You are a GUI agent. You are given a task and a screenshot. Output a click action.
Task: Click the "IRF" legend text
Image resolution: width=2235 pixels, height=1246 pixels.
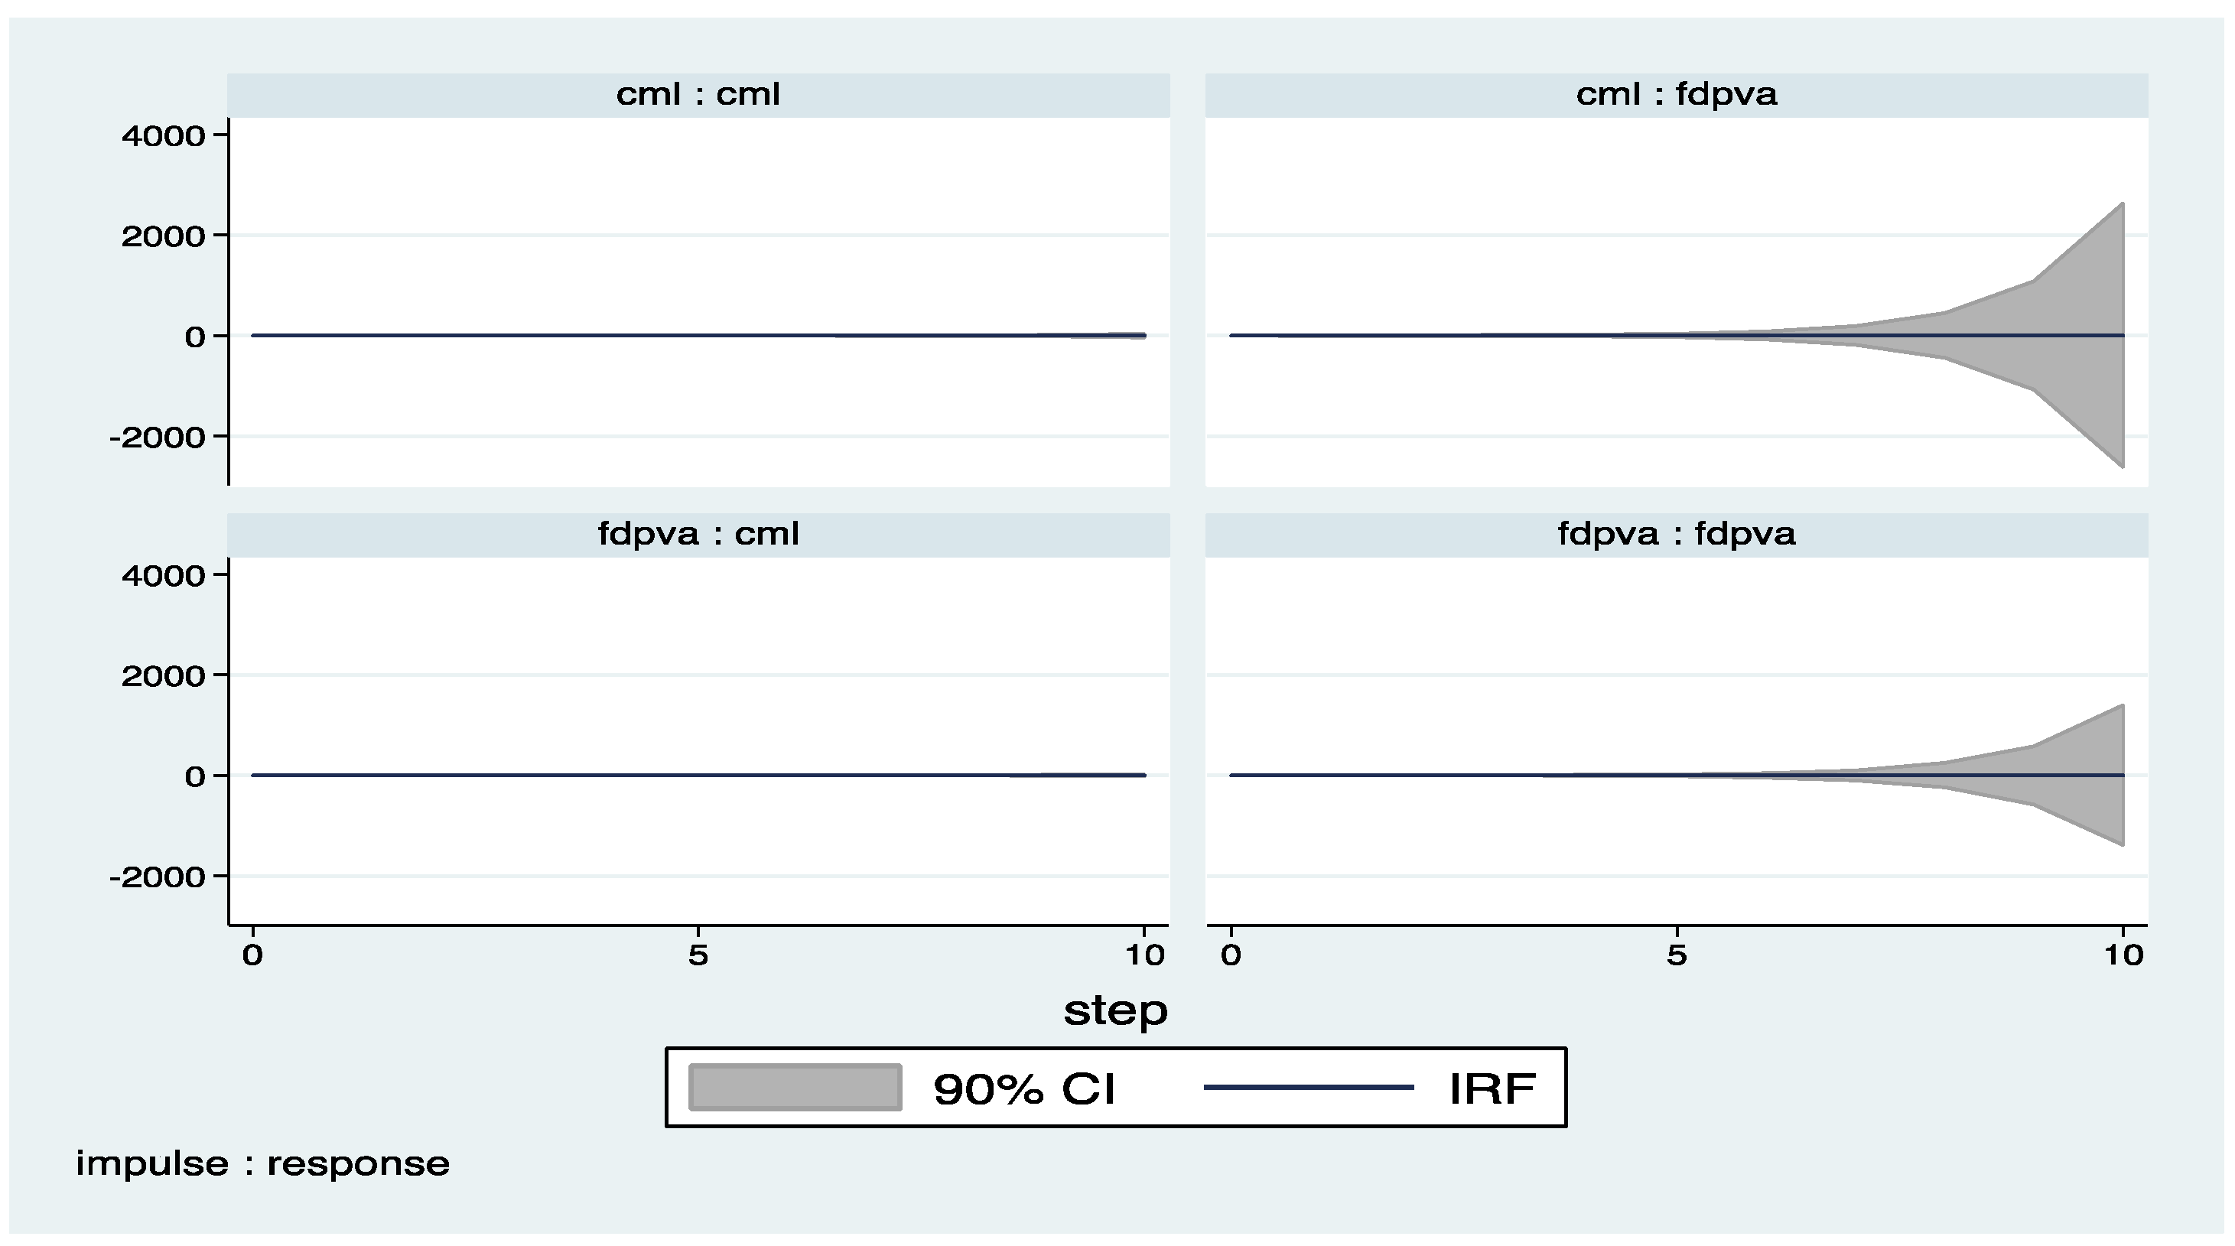[1492, 1088]
